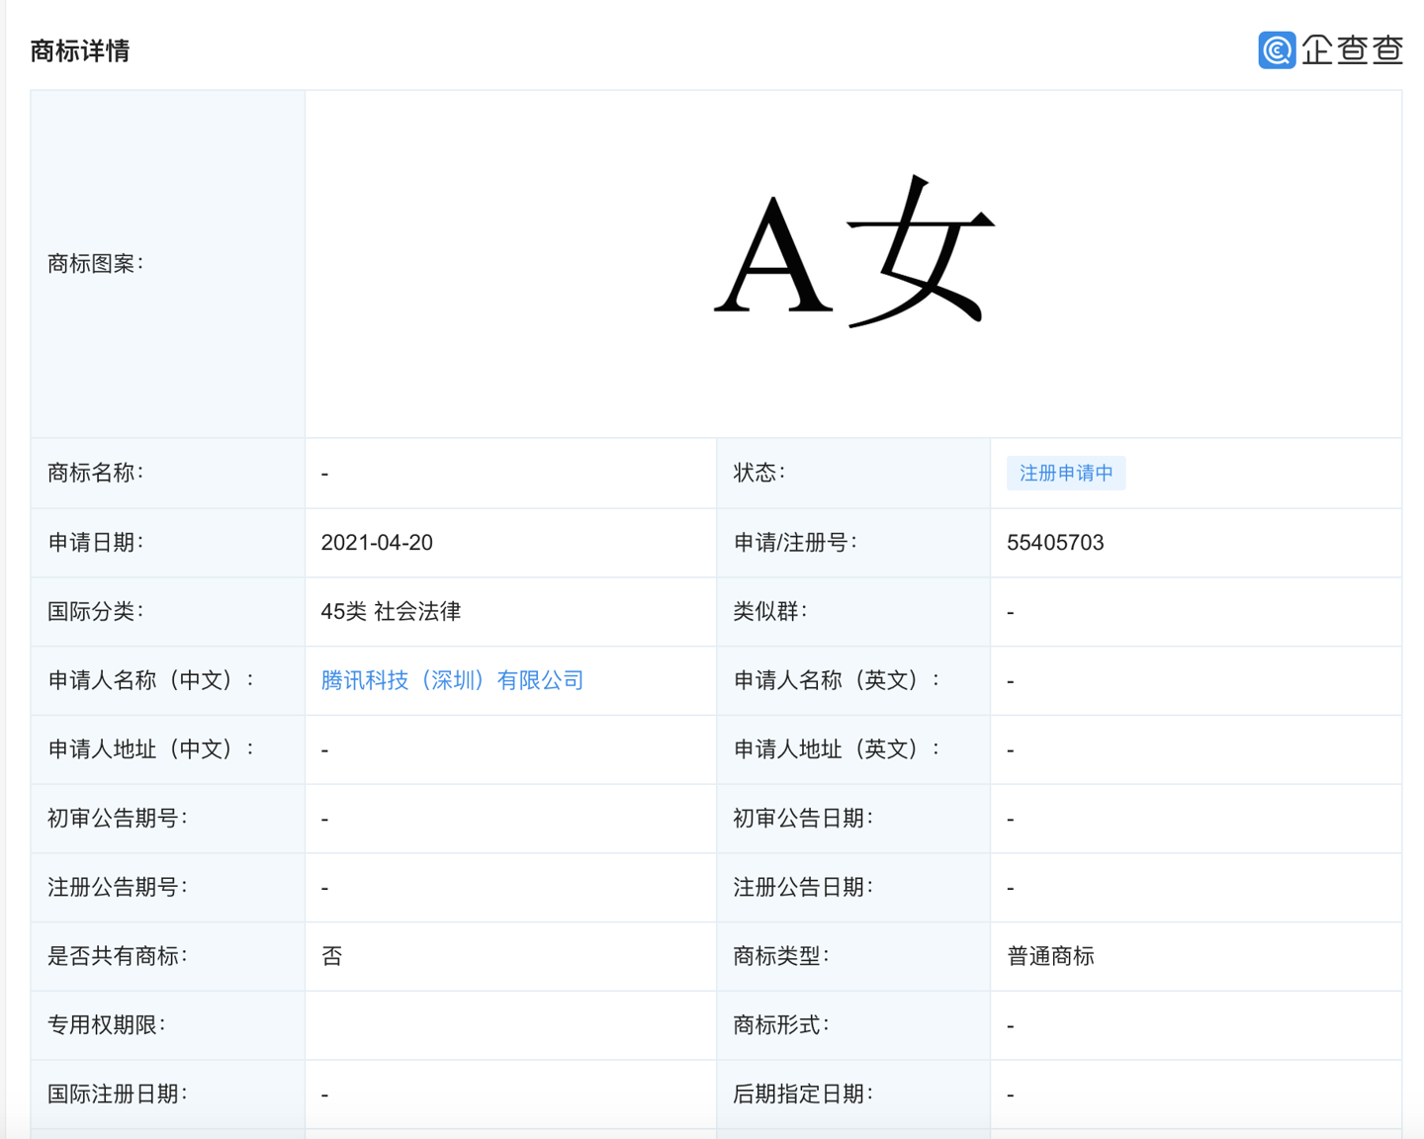Image resolution: width=1424 pixels, height=1139 pixels.
Task: Click the magnifier mark inside the Qichacha logo
Action: point(1276,49)
